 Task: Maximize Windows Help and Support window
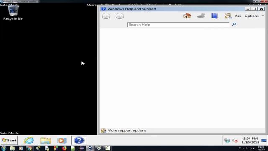(254, 9)
